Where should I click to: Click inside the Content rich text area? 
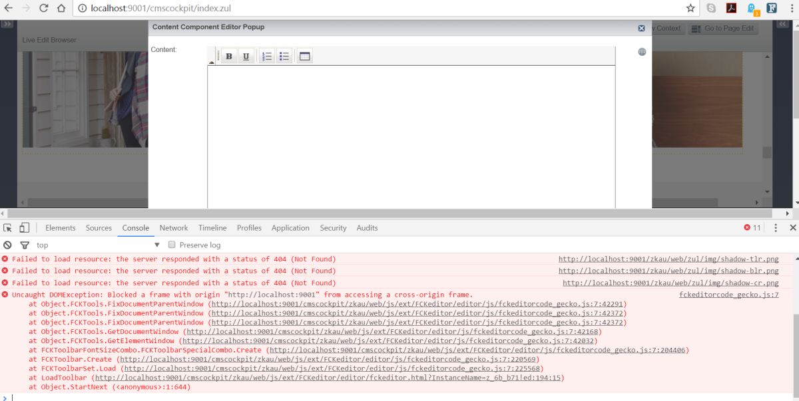coord(411,136)
